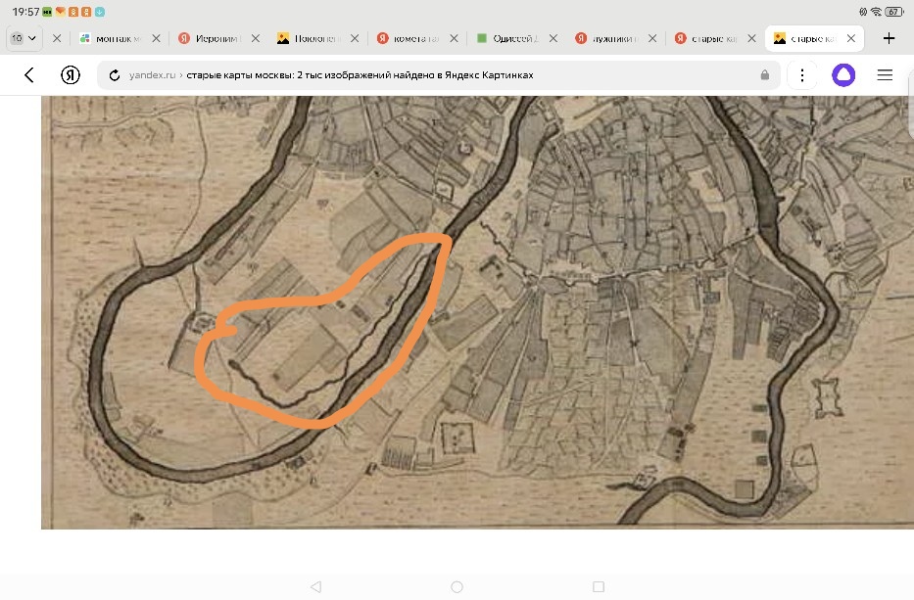Image resolution: width=914 pixels, height=600 pixels.
Task: Close the 'Иероним' tab
Action: click(x=256, y=38)
